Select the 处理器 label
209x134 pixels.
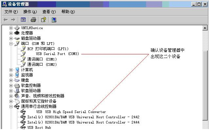27,33
